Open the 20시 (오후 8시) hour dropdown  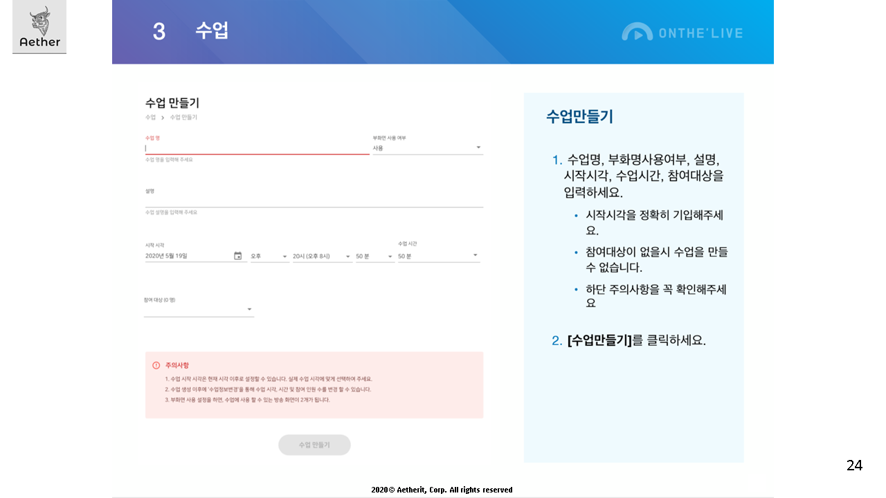click(322, 257)
